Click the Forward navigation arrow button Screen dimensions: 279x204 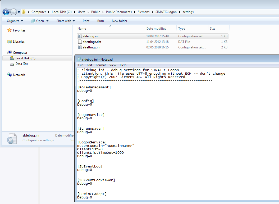click(13, 12)
